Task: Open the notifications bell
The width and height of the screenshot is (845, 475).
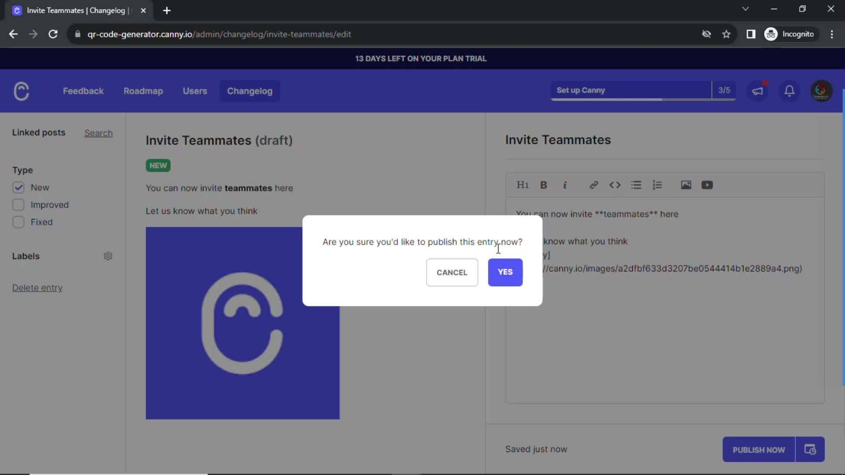Action: (x=790, y=91)
